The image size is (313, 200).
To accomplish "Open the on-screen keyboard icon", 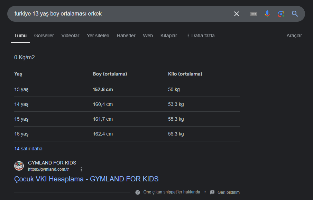I will coord(254,14).
